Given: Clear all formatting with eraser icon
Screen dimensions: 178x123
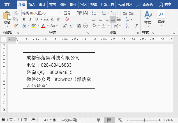Looking at the screenshot, I should (68, 19).
